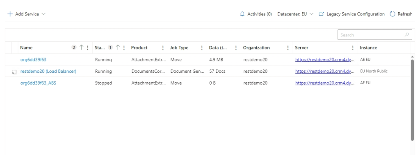Click the Product column header

coord(139,47)
